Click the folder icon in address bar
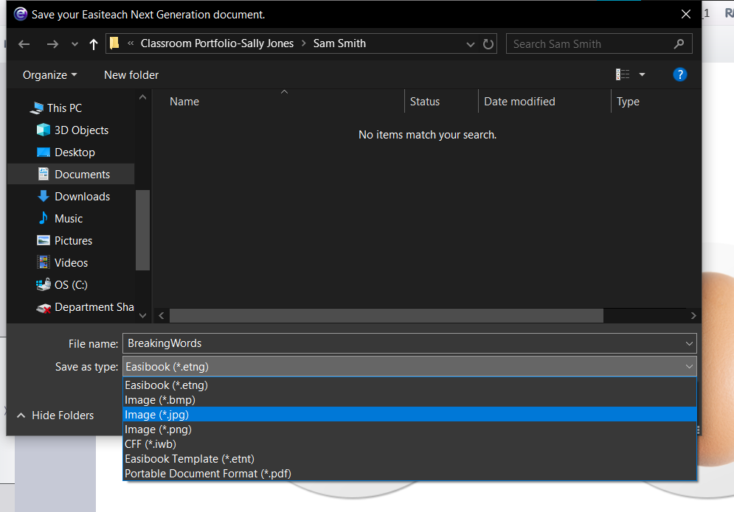 [x=114, y=43]
